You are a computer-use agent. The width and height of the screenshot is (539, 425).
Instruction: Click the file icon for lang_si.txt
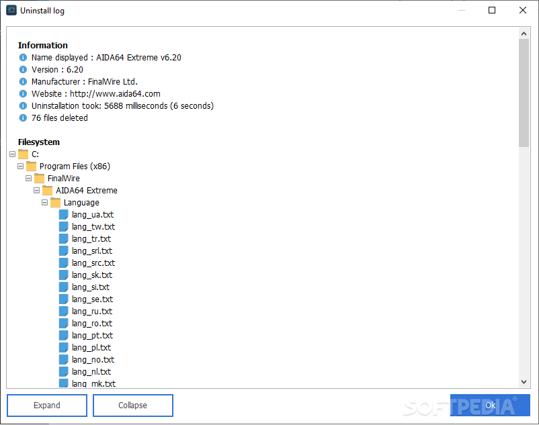[x=64, y=287]
